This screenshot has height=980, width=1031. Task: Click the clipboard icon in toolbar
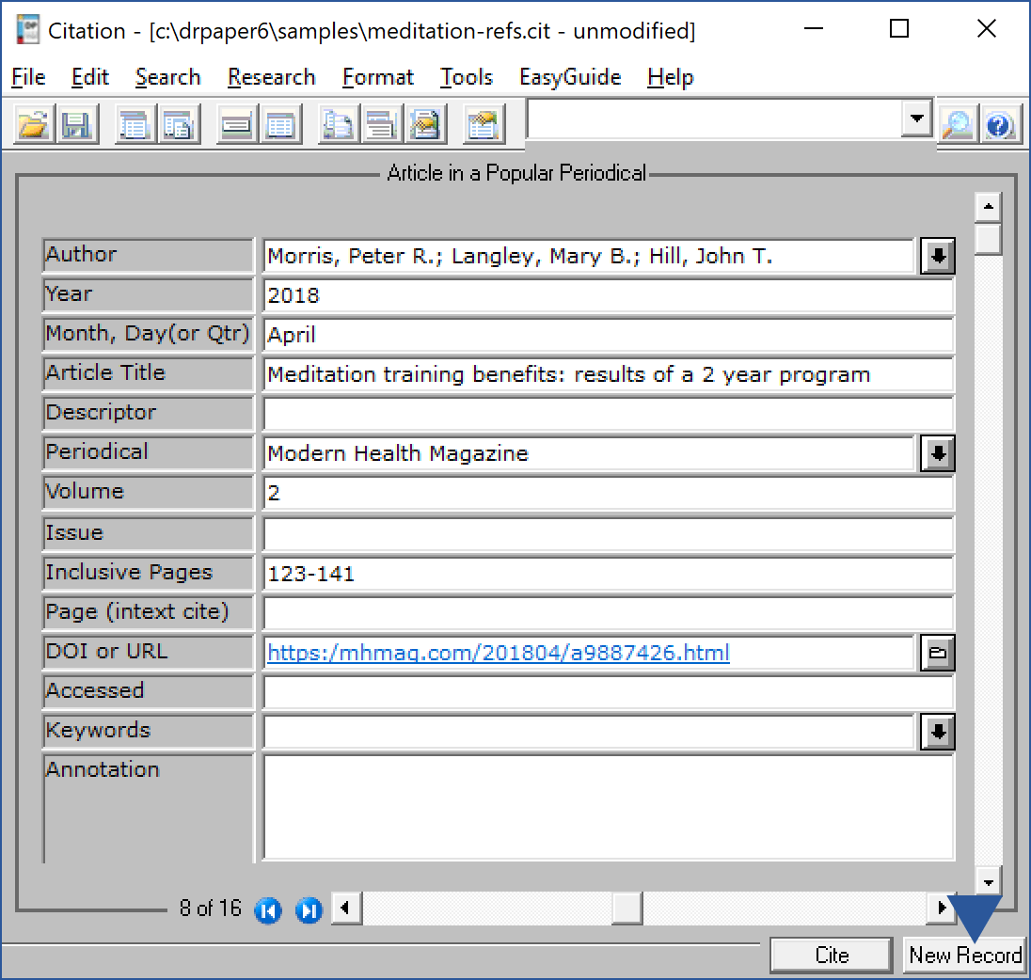(x=484, y=125)
